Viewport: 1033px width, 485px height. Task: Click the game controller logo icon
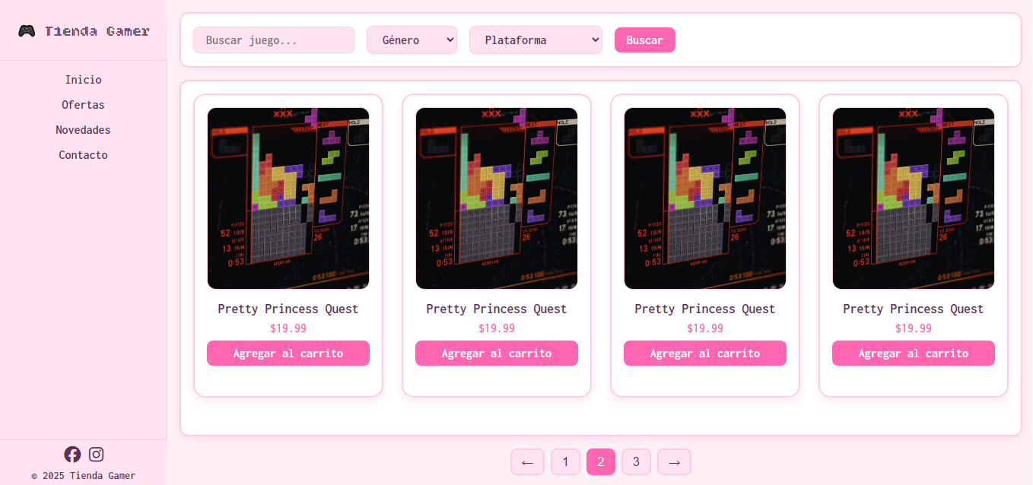(x=27, y=31)
